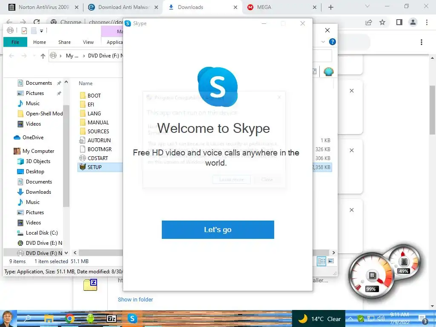The width and height of the screenshot is (436, 327).
Task: Remove second download entry with X
Action: (x=351, y=150)
